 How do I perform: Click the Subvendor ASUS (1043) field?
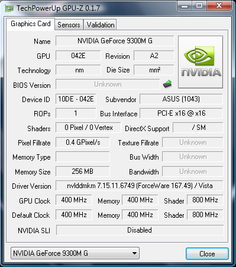pyautogui.click(x=181, y=99)
